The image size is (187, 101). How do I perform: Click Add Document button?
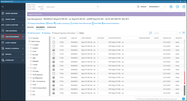[34, 33]
